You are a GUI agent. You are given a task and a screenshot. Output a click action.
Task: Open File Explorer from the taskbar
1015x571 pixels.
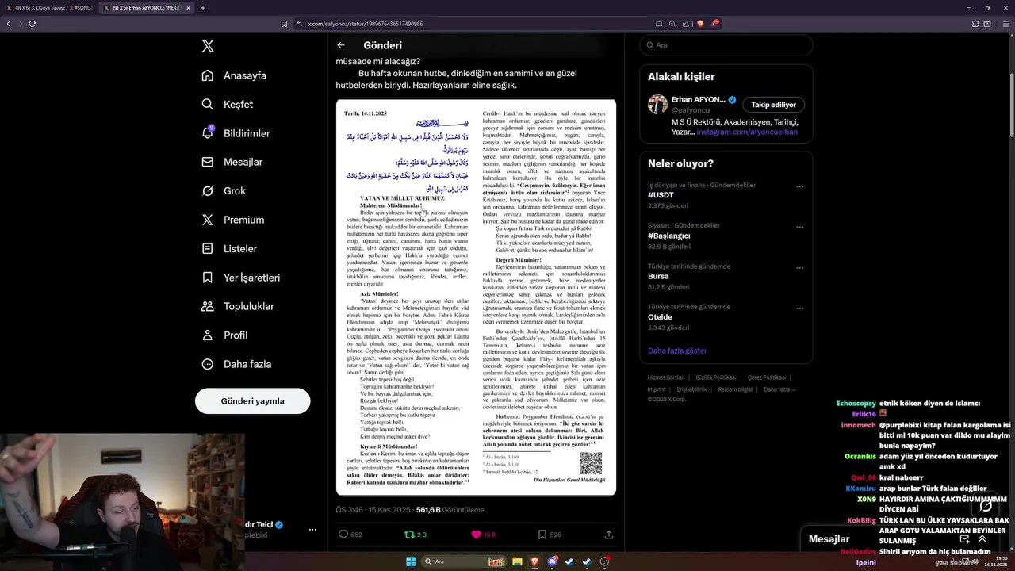click(517, 561)
